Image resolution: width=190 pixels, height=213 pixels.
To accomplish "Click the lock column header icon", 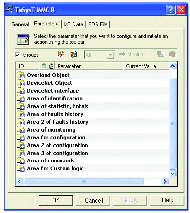I will (x=44, y=66).
